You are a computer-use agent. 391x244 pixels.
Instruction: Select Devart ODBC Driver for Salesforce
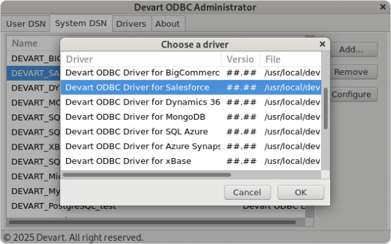click(191, 87)
